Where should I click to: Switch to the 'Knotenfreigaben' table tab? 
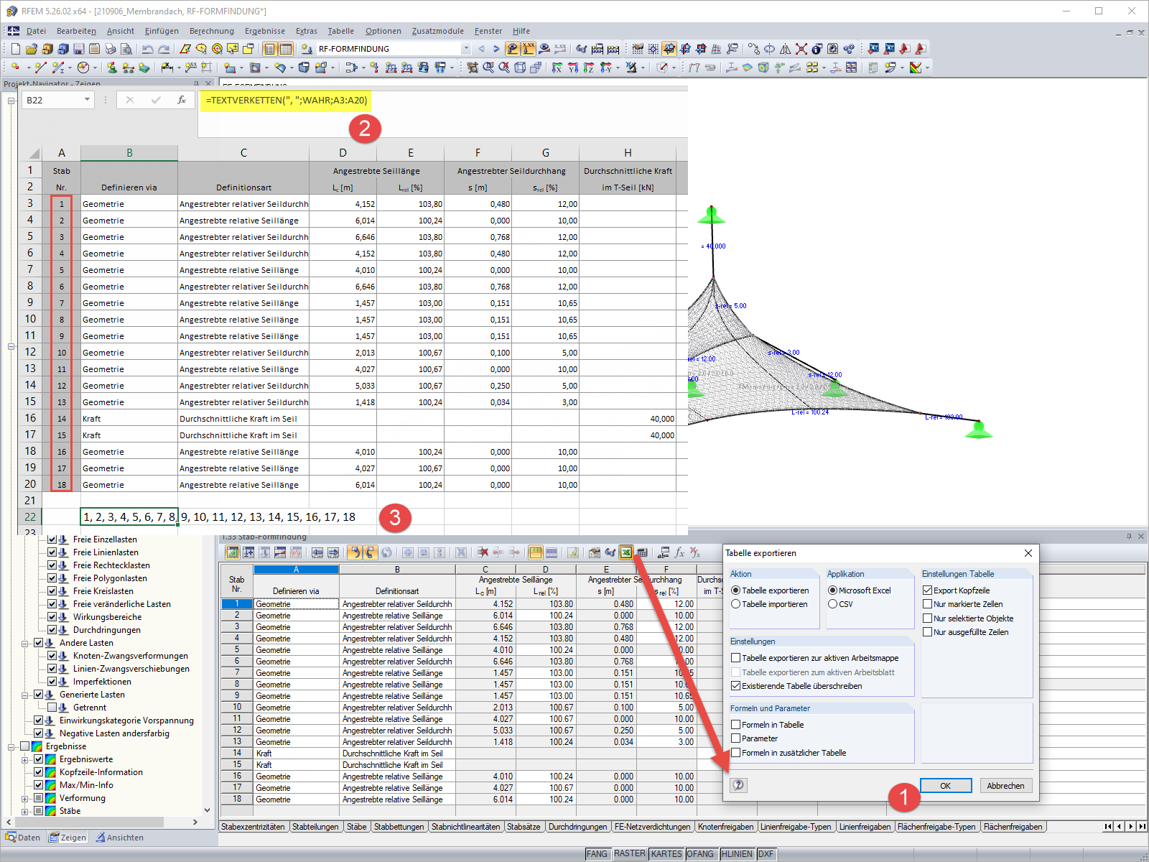click(726, 827)
